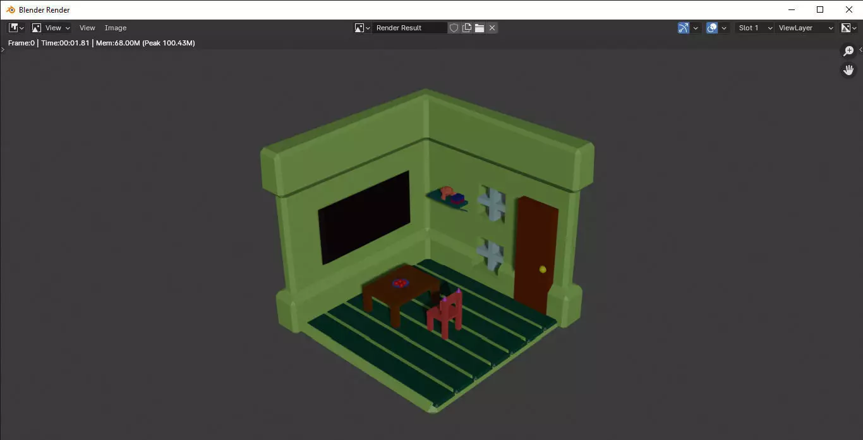Click the Blender logo in title bar
This screenshot has height=440, width=863.
[x=11, y=9]
